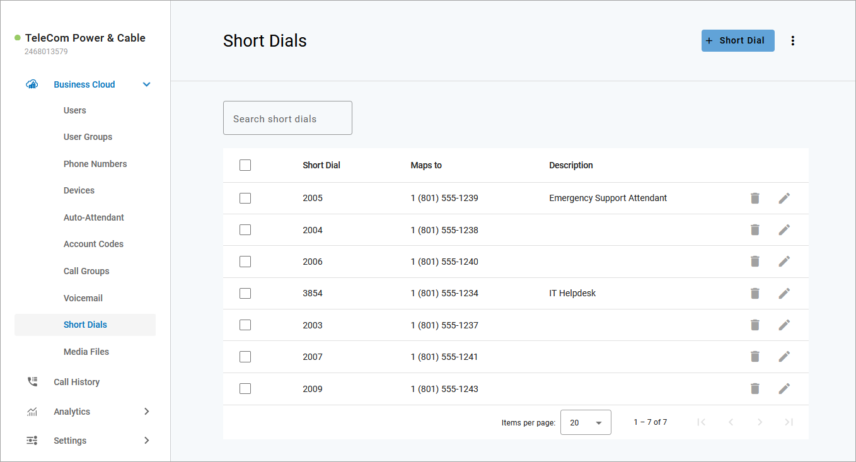Delete short dial 2004
856x462 pixels.
coord(755,230)
